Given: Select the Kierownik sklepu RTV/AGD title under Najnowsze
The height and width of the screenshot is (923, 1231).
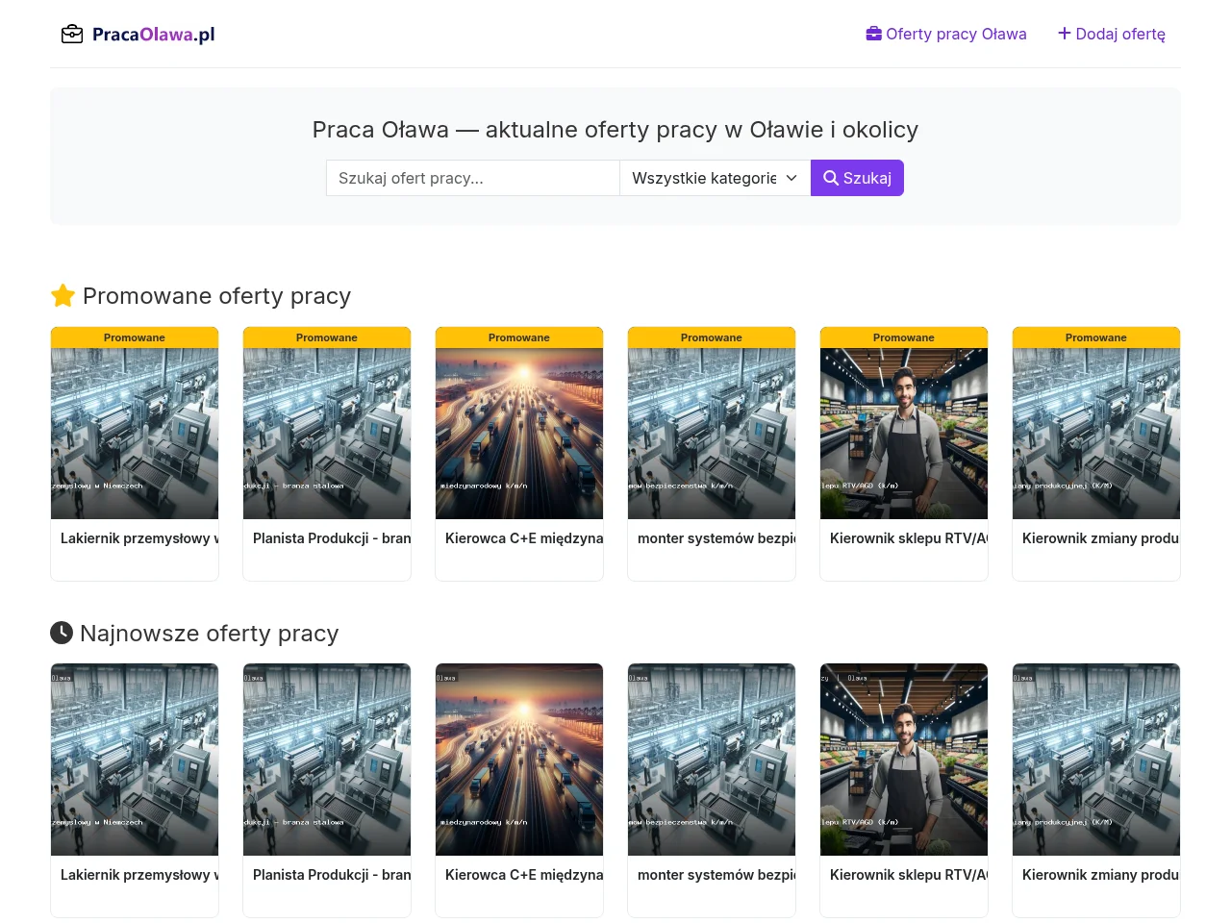Looking at the screenshot, I should (x=909, y=875).
